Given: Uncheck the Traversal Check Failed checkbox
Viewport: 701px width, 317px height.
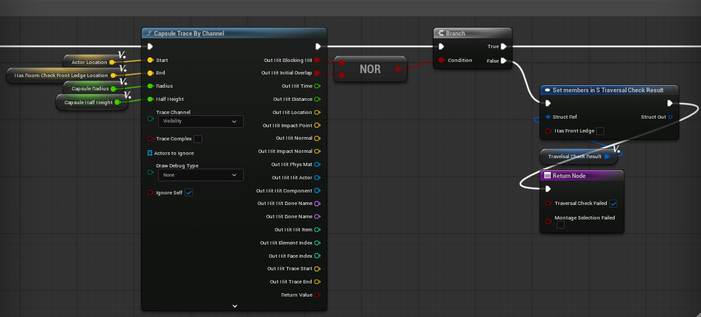Looking at the screenshot, I should point(613,204).
